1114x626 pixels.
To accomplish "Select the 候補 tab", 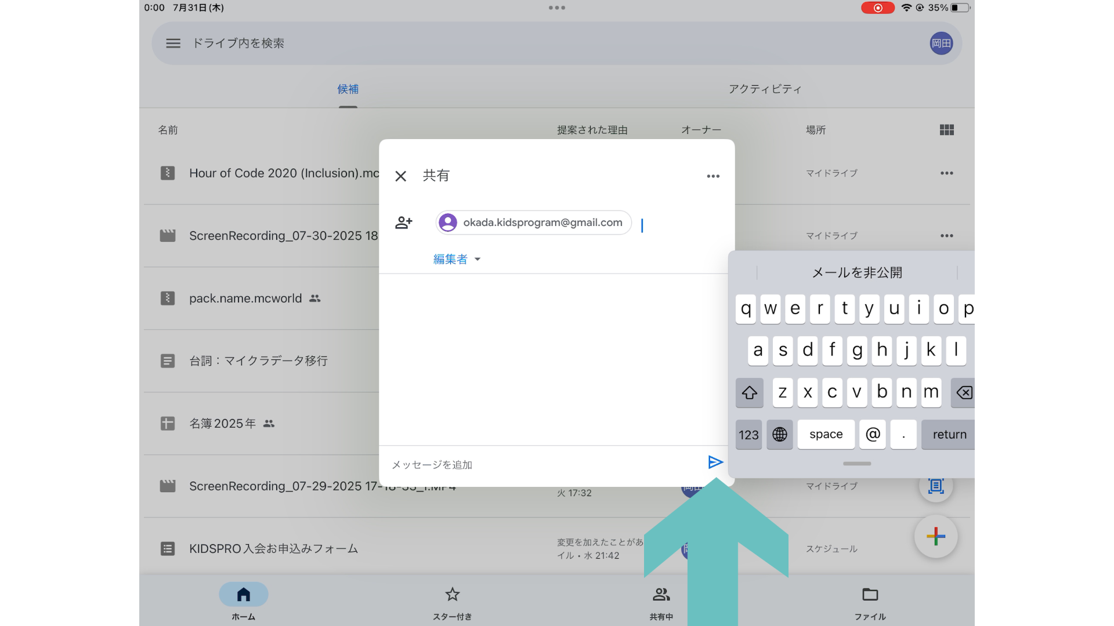I will (x=348, y=89).
